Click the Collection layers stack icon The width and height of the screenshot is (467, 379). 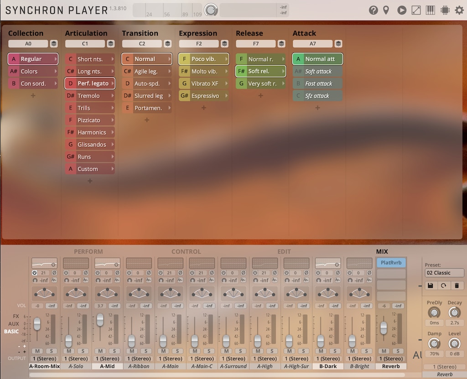pyautogui.click(x=54, y=44)
